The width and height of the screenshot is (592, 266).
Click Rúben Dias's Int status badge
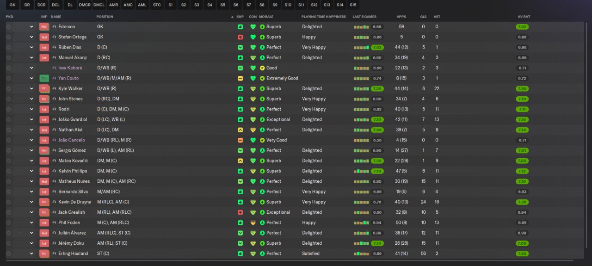44,47
